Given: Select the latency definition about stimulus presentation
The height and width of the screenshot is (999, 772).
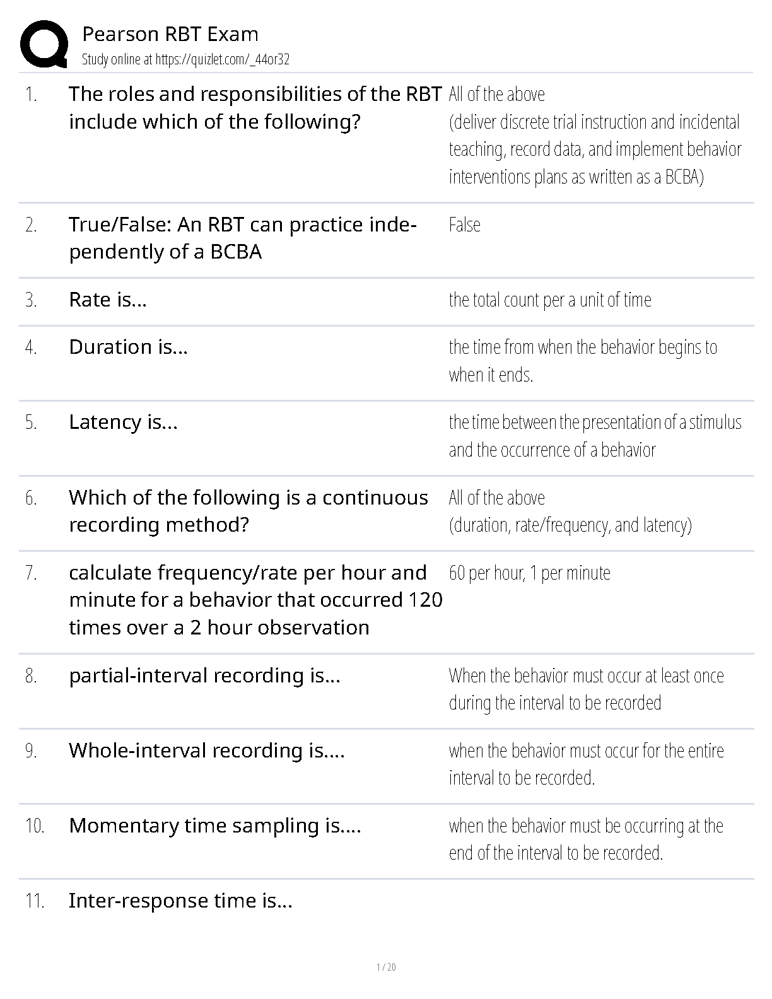Looking at the screenshot, I should tap(595, 436).
